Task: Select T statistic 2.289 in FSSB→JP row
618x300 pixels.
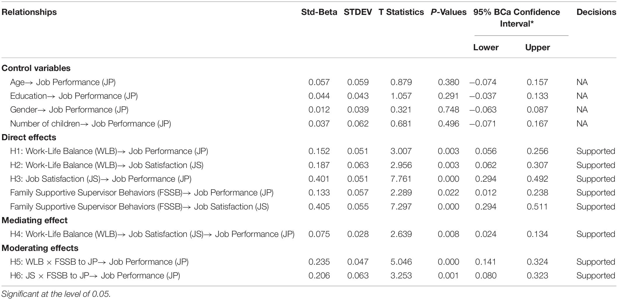Action: [401, 193]
